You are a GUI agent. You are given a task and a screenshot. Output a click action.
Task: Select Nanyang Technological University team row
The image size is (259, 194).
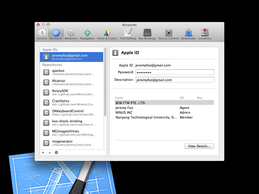point(164,117)
